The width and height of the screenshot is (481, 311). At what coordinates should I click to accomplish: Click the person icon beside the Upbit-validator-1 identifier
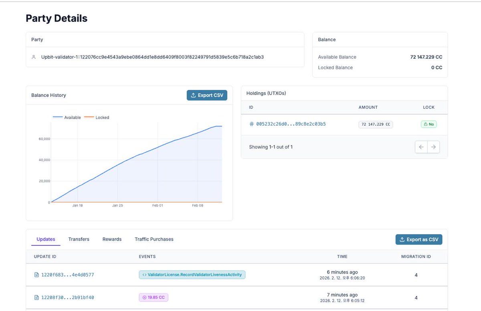tap(34, 57)
